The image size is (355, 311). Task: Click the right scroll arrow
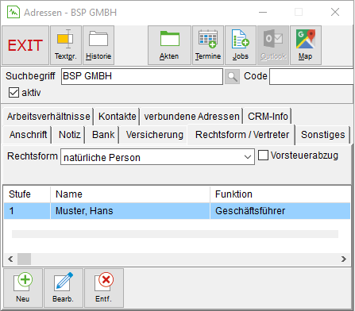coord(344,259)
